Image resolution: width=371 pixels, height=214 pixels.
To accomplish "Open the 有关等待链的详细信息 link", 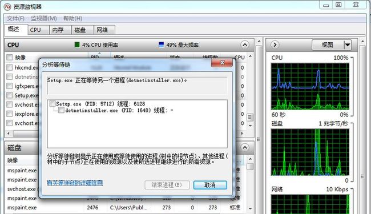I will pos(75,183).
